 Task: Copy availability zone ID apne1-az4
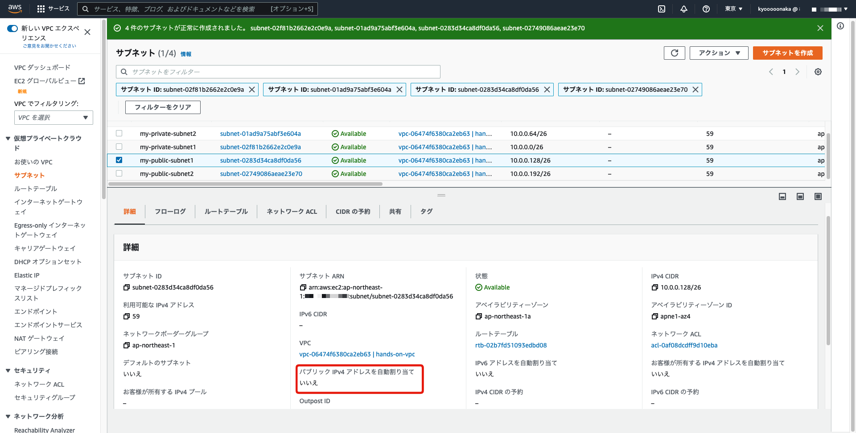point(655,317)
